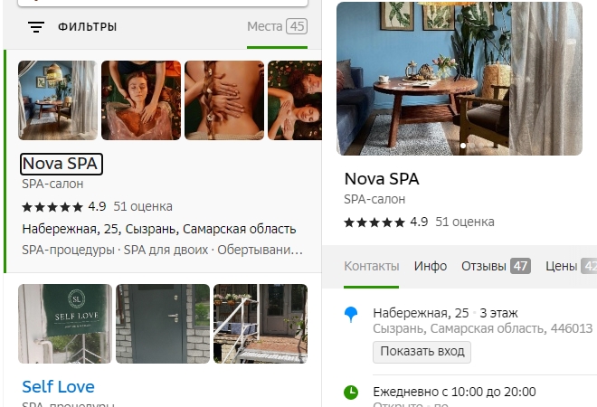The width and height of the screenshot is (597, 407).
Task: Click the blue location pin icon
Action: (351, 315)
